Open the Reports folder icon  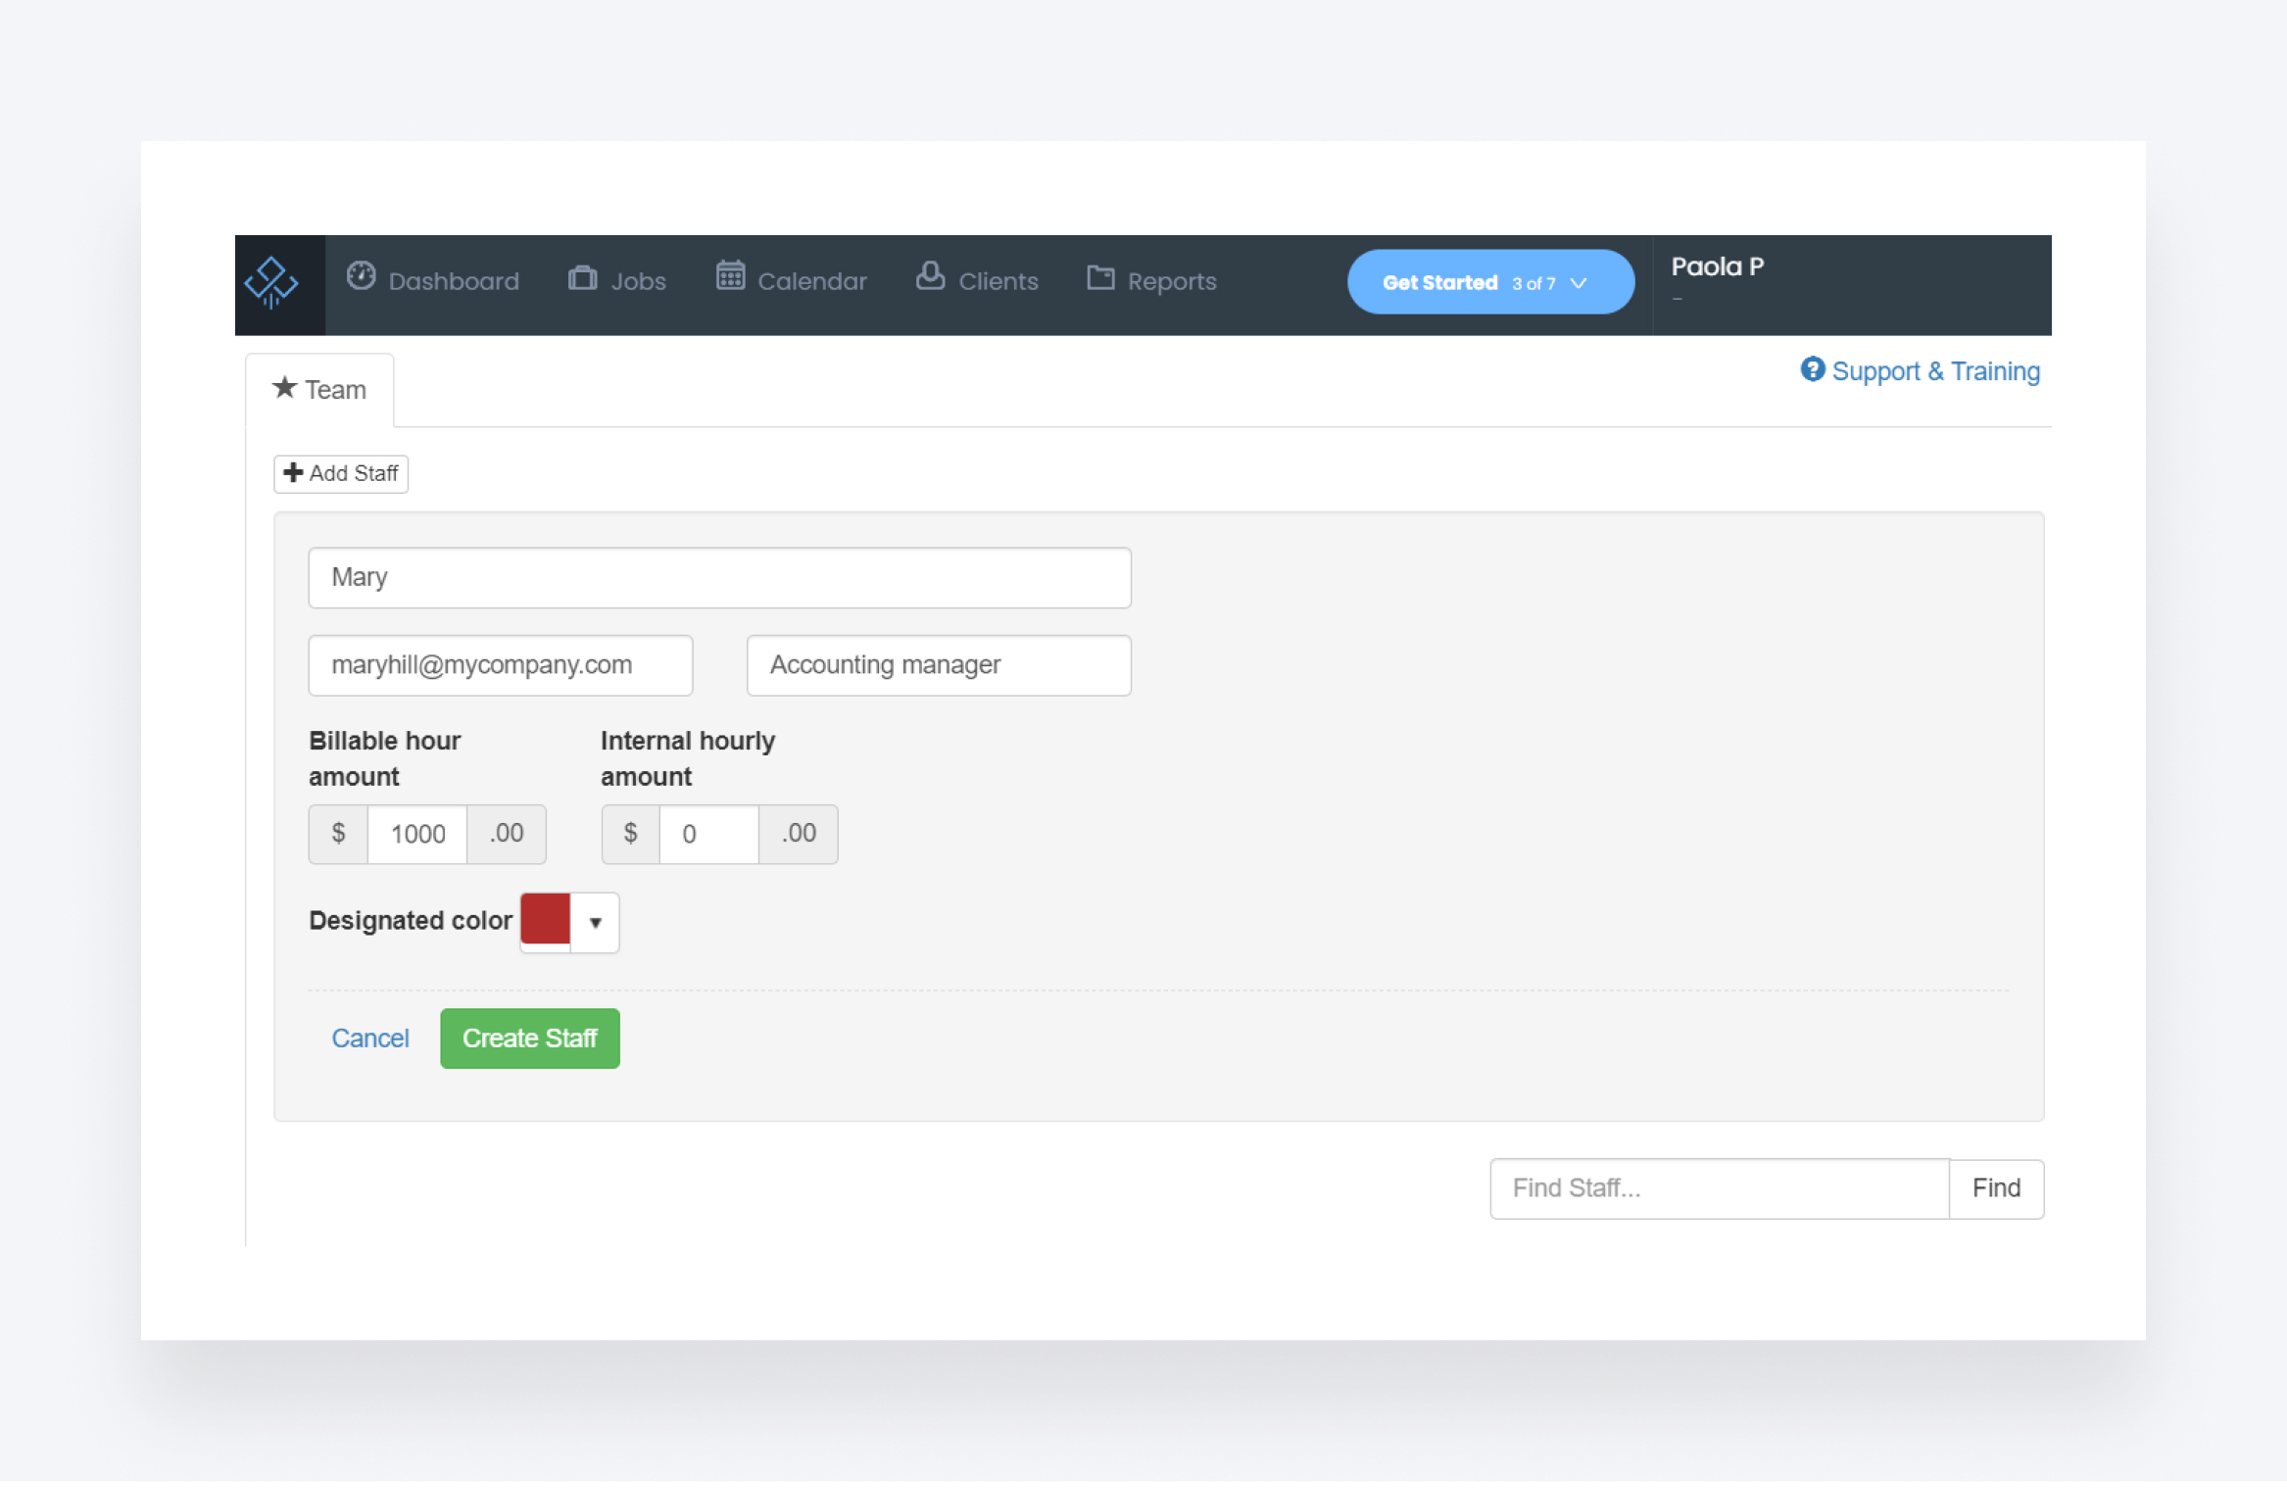tap(1099, 278)
